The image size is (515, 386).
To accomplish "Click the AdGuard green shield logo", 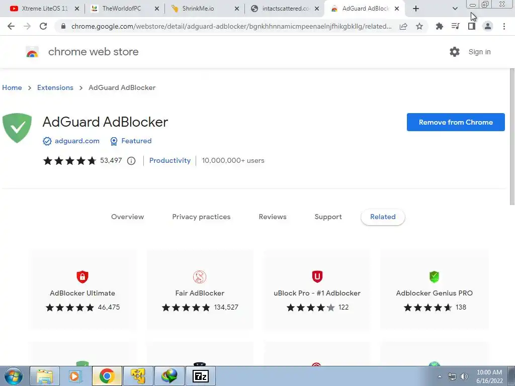I will (x=17, y=128).
